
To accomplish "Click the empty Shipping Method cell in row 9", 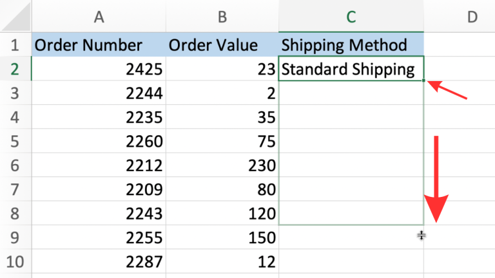I will tap(351, 237).
